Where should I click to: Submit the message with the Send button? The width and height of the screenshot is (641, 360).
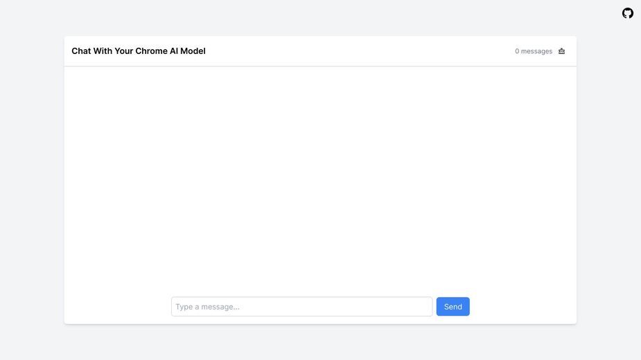[x=453, y=307]
